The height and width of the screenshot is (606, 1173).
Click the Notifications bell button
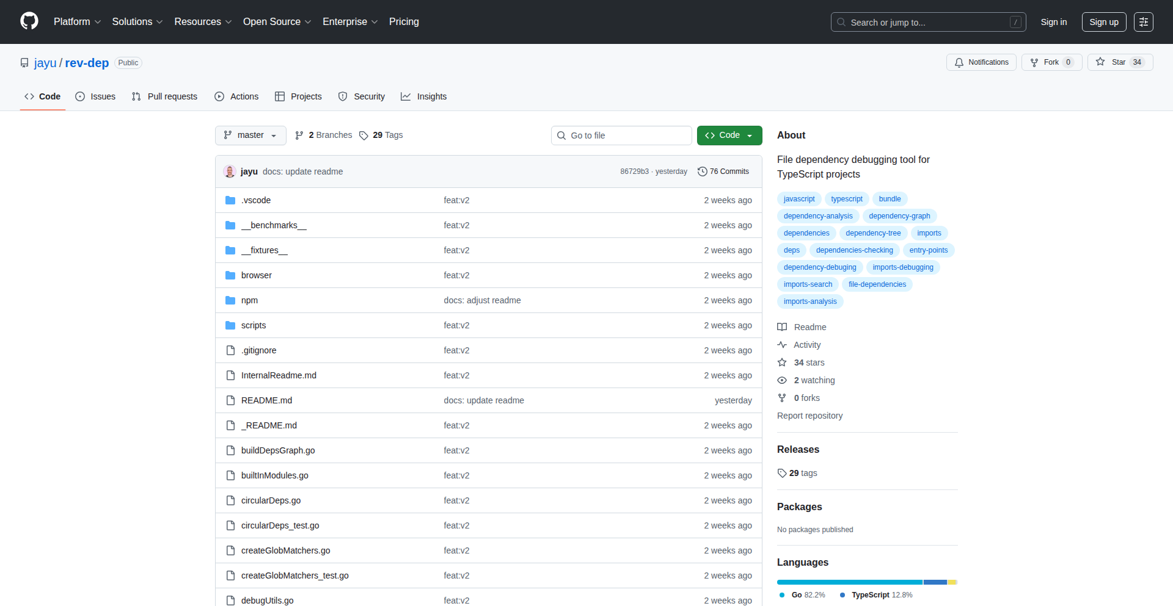(x=981, y=62)
